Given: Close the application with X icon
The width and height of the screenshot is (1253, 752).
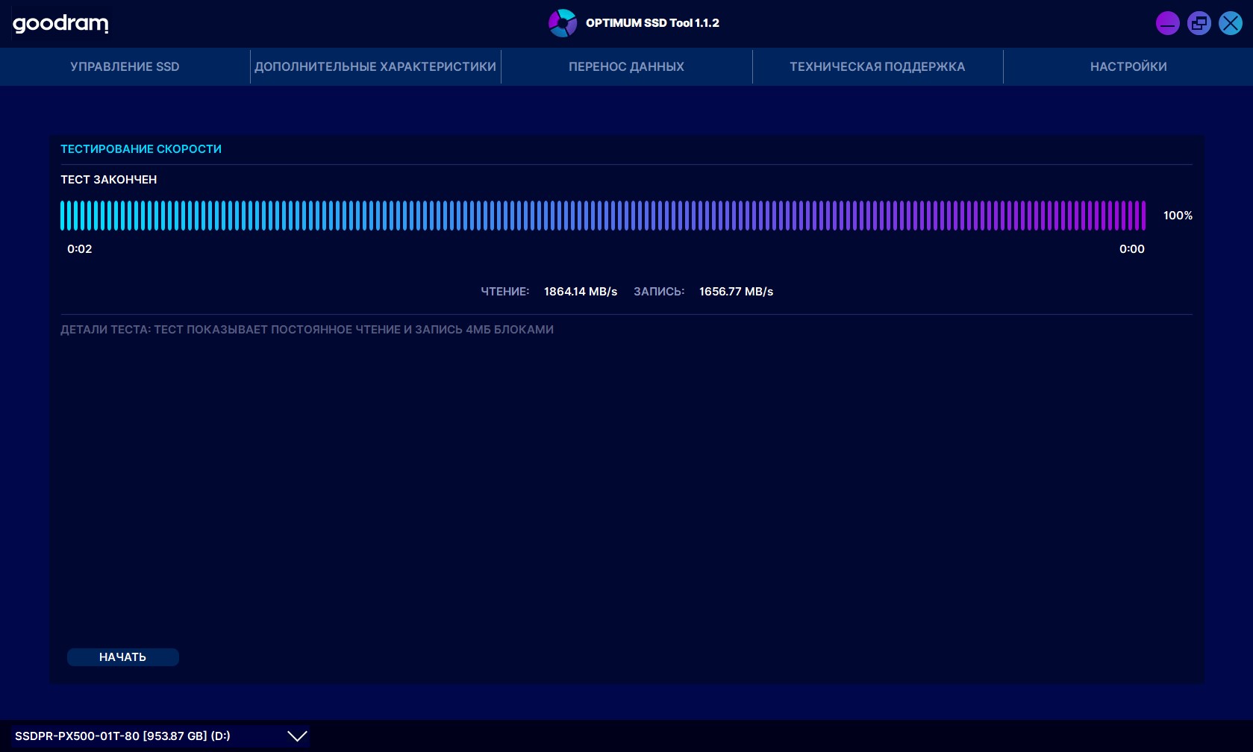Looking at the screenshot, I should [1231, 23].
